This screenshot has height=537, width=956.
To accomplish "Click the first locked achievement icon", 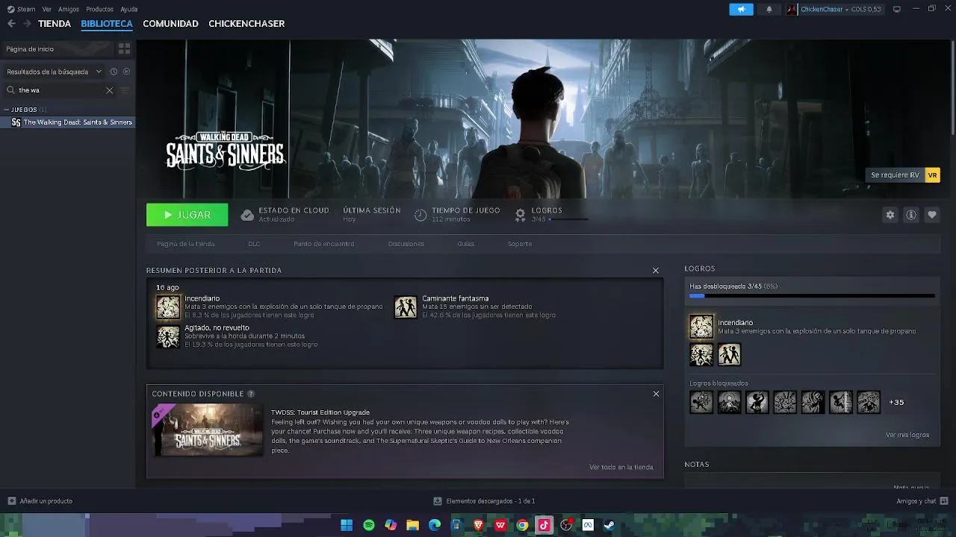I will click(x=701, y=402).
